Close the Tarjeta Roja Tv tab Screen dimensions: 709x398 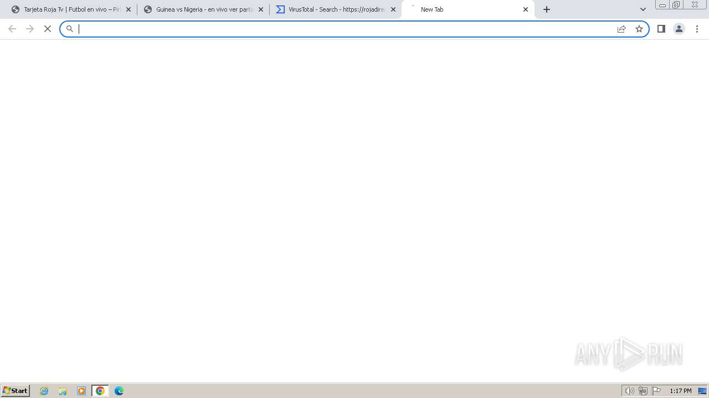point(129,9)
